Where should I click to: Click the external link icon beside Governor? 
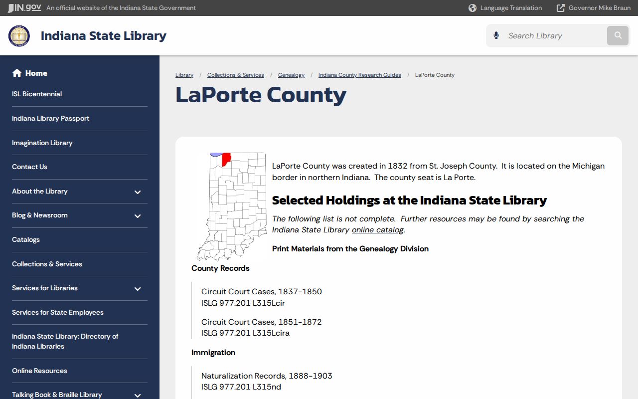click(561, 8)
